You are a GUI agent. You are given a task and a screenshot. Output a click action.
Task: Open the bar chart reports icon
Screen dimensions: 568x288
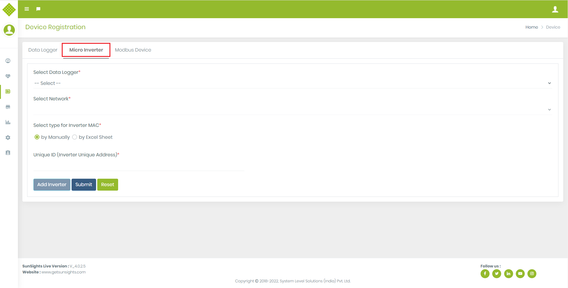8,122
